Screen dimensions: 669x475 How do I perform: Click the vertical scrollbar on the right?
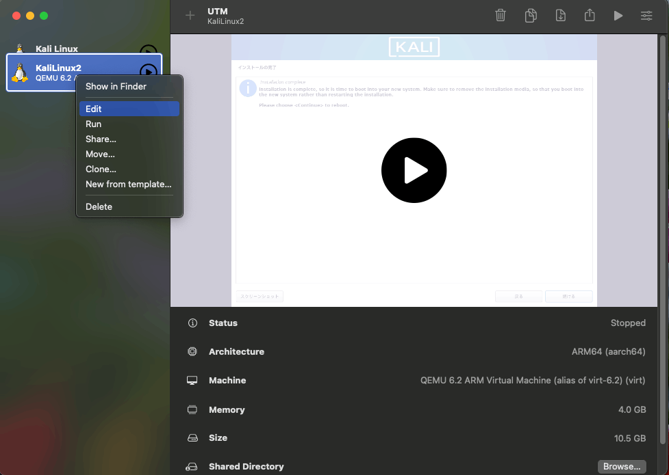[663, 241]
